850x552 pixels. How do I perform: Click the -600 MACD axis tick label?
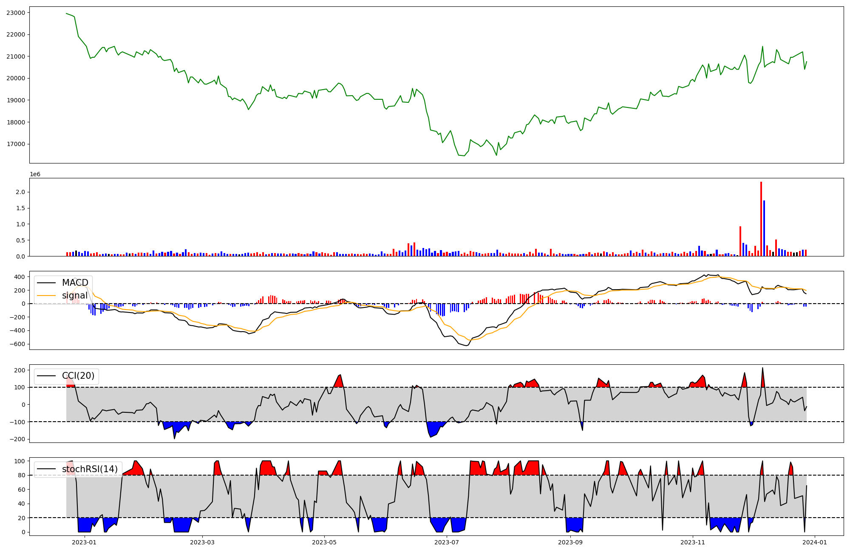(18, 344)
